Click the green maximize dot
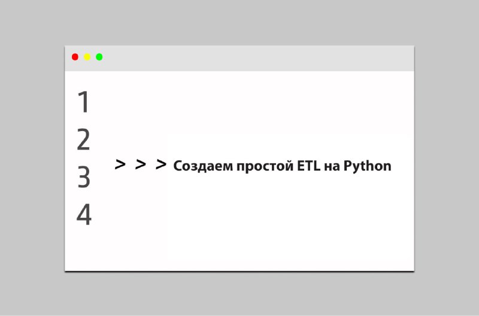The height and width of the screenshot is (316, 479). 99,57
